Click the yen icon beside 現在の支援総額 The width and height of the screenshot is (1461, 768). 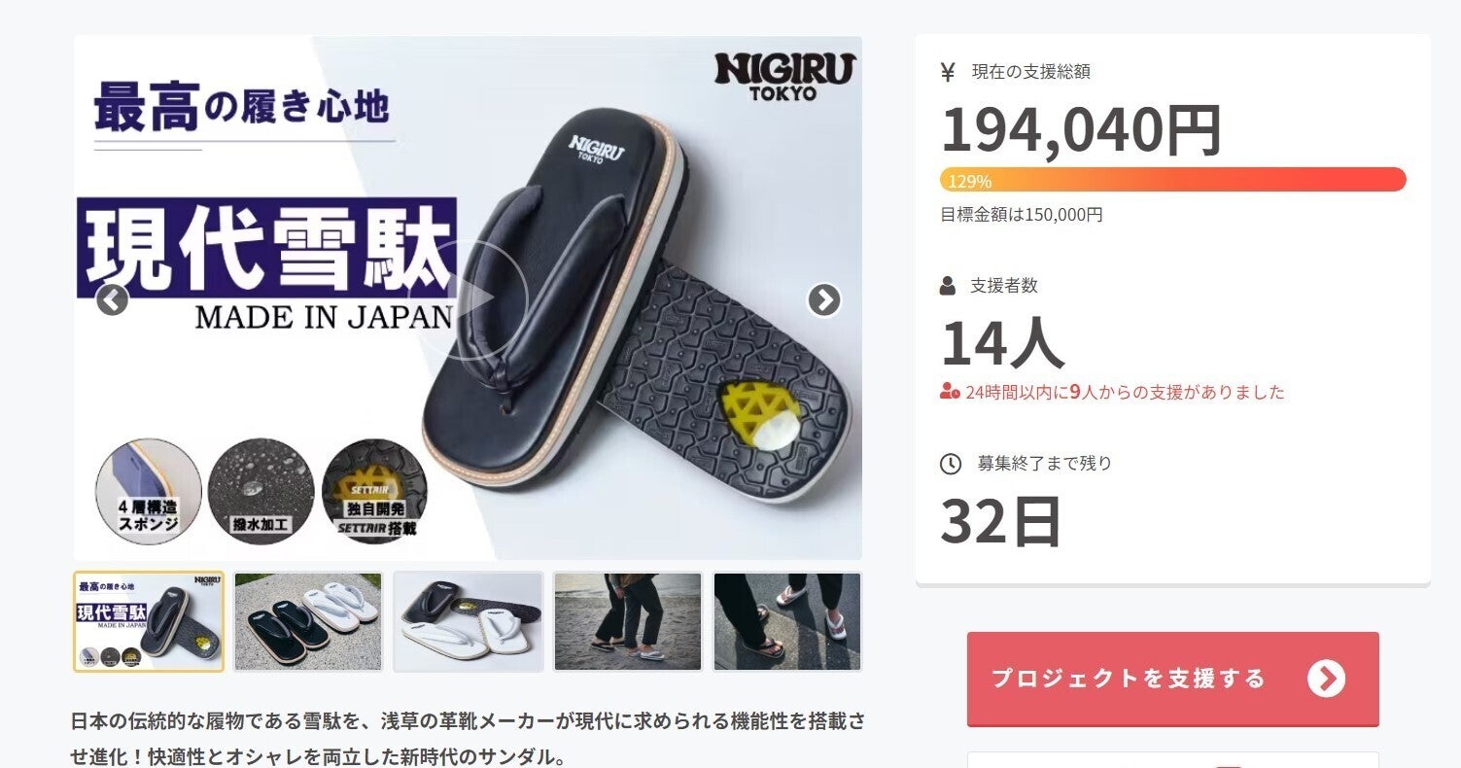[948, 71]
